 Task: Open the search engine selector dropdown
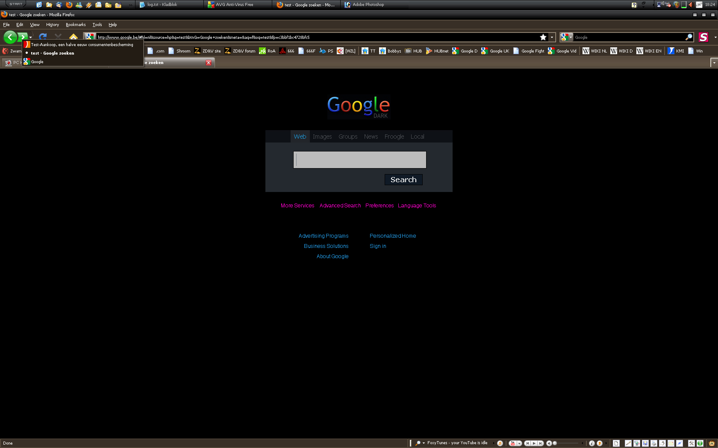click(566, 37)
